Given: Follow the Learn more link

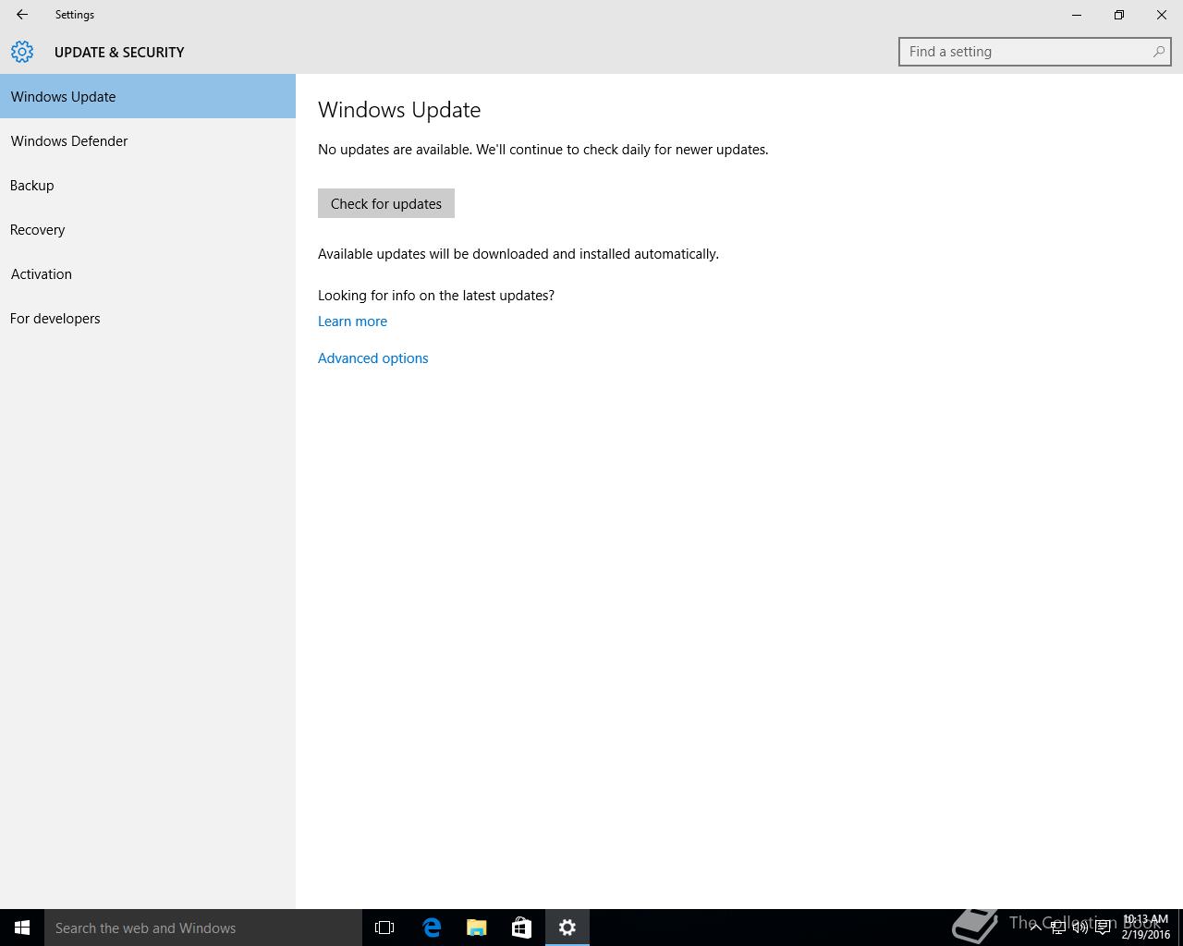Looking at the screenshot, I should tap(352, 321).
